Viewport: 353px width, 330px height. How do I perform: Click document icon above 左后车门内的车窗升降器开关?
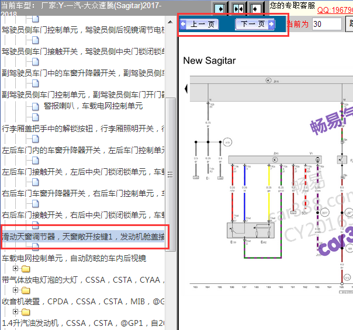click(x=35, y=139)
